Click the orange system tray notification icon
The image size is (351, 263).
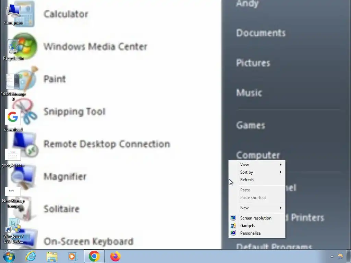[340, 256]
